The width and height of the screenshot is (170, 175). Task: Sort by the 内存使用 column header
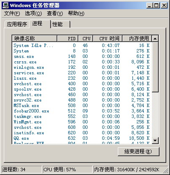point(137,39)
